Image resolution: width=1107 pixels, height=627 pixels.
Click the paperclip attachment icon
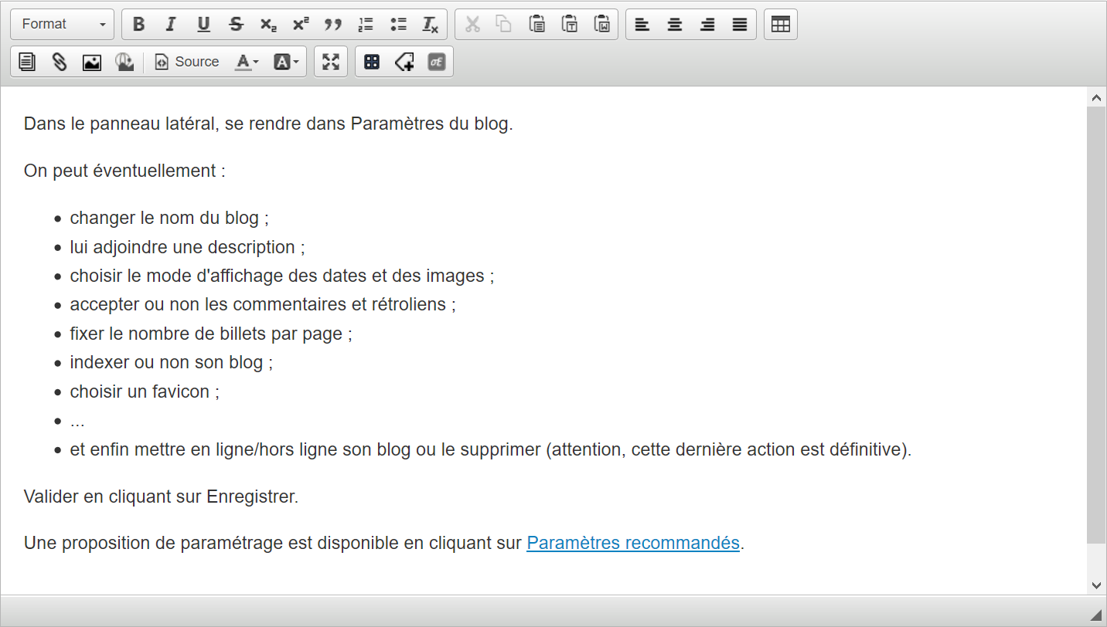coord(60,62)
